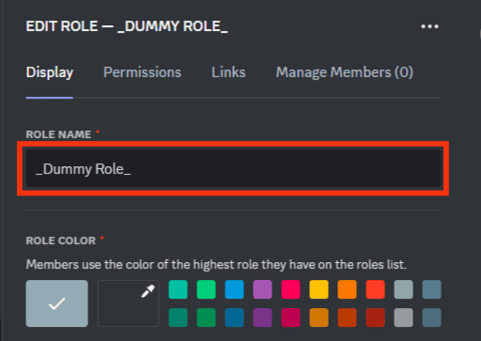Choose the dark magenta swatch in bottom row
Viewport: 481px width, 341px height.
(291, 318)
